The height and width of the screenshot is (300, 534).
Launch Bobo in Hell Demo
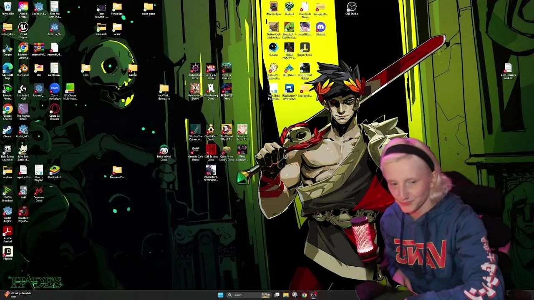(x=164, y=153)
